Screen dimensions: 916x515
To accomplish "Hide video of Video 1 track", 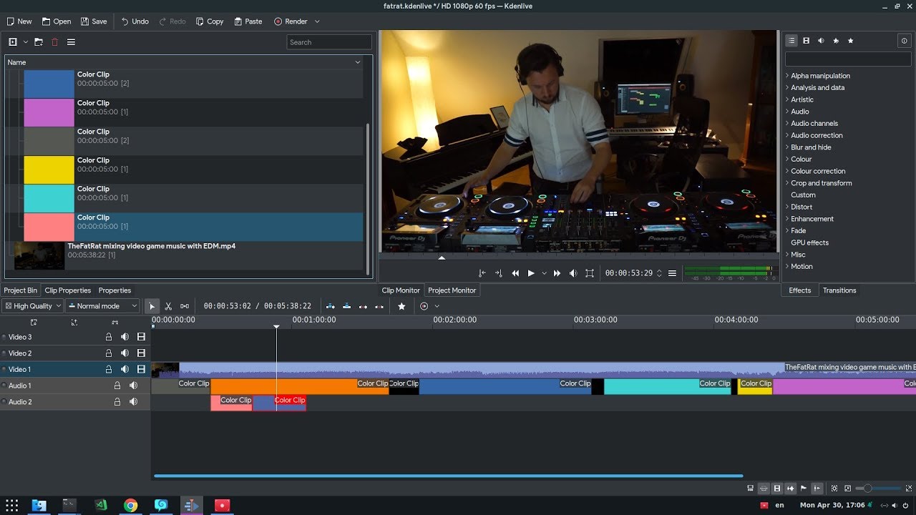I will 141,370.
